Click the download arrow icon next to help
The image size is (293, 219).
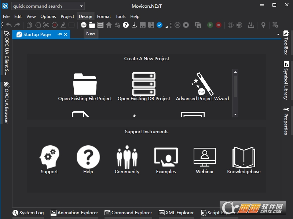pyautogui.click(x=134, y=25)
